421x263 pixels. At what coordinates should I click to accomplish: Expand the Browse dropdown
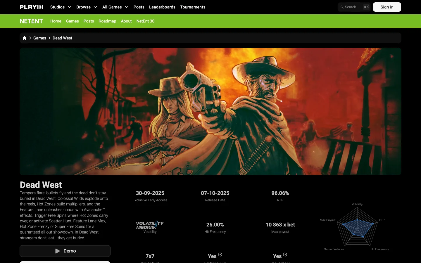[87, 7]
